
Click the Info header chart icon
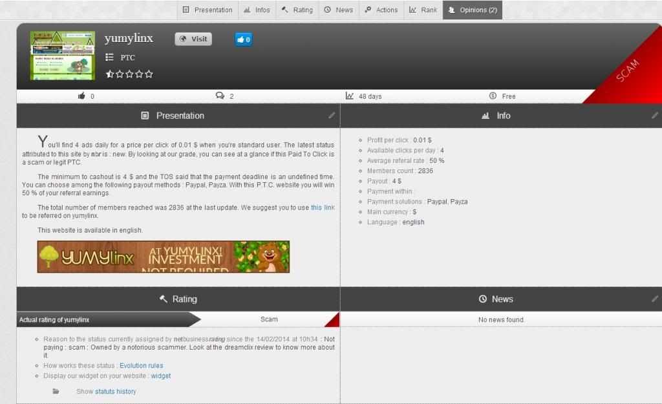point(486,116)
